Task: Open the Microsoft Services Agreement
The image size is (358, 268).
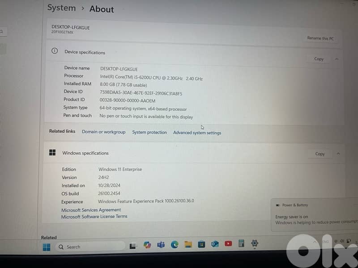Action: pyautogui.click(x=91, y=210)
